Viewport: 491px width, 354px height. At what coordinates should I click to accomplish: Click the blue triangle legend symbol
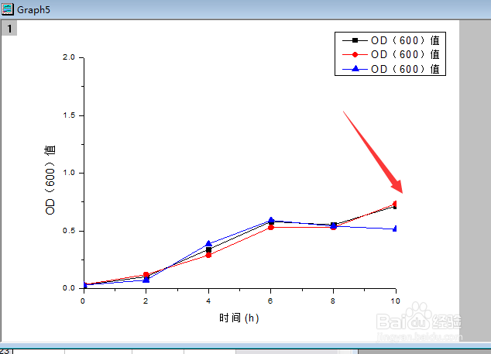pos(355,69)
